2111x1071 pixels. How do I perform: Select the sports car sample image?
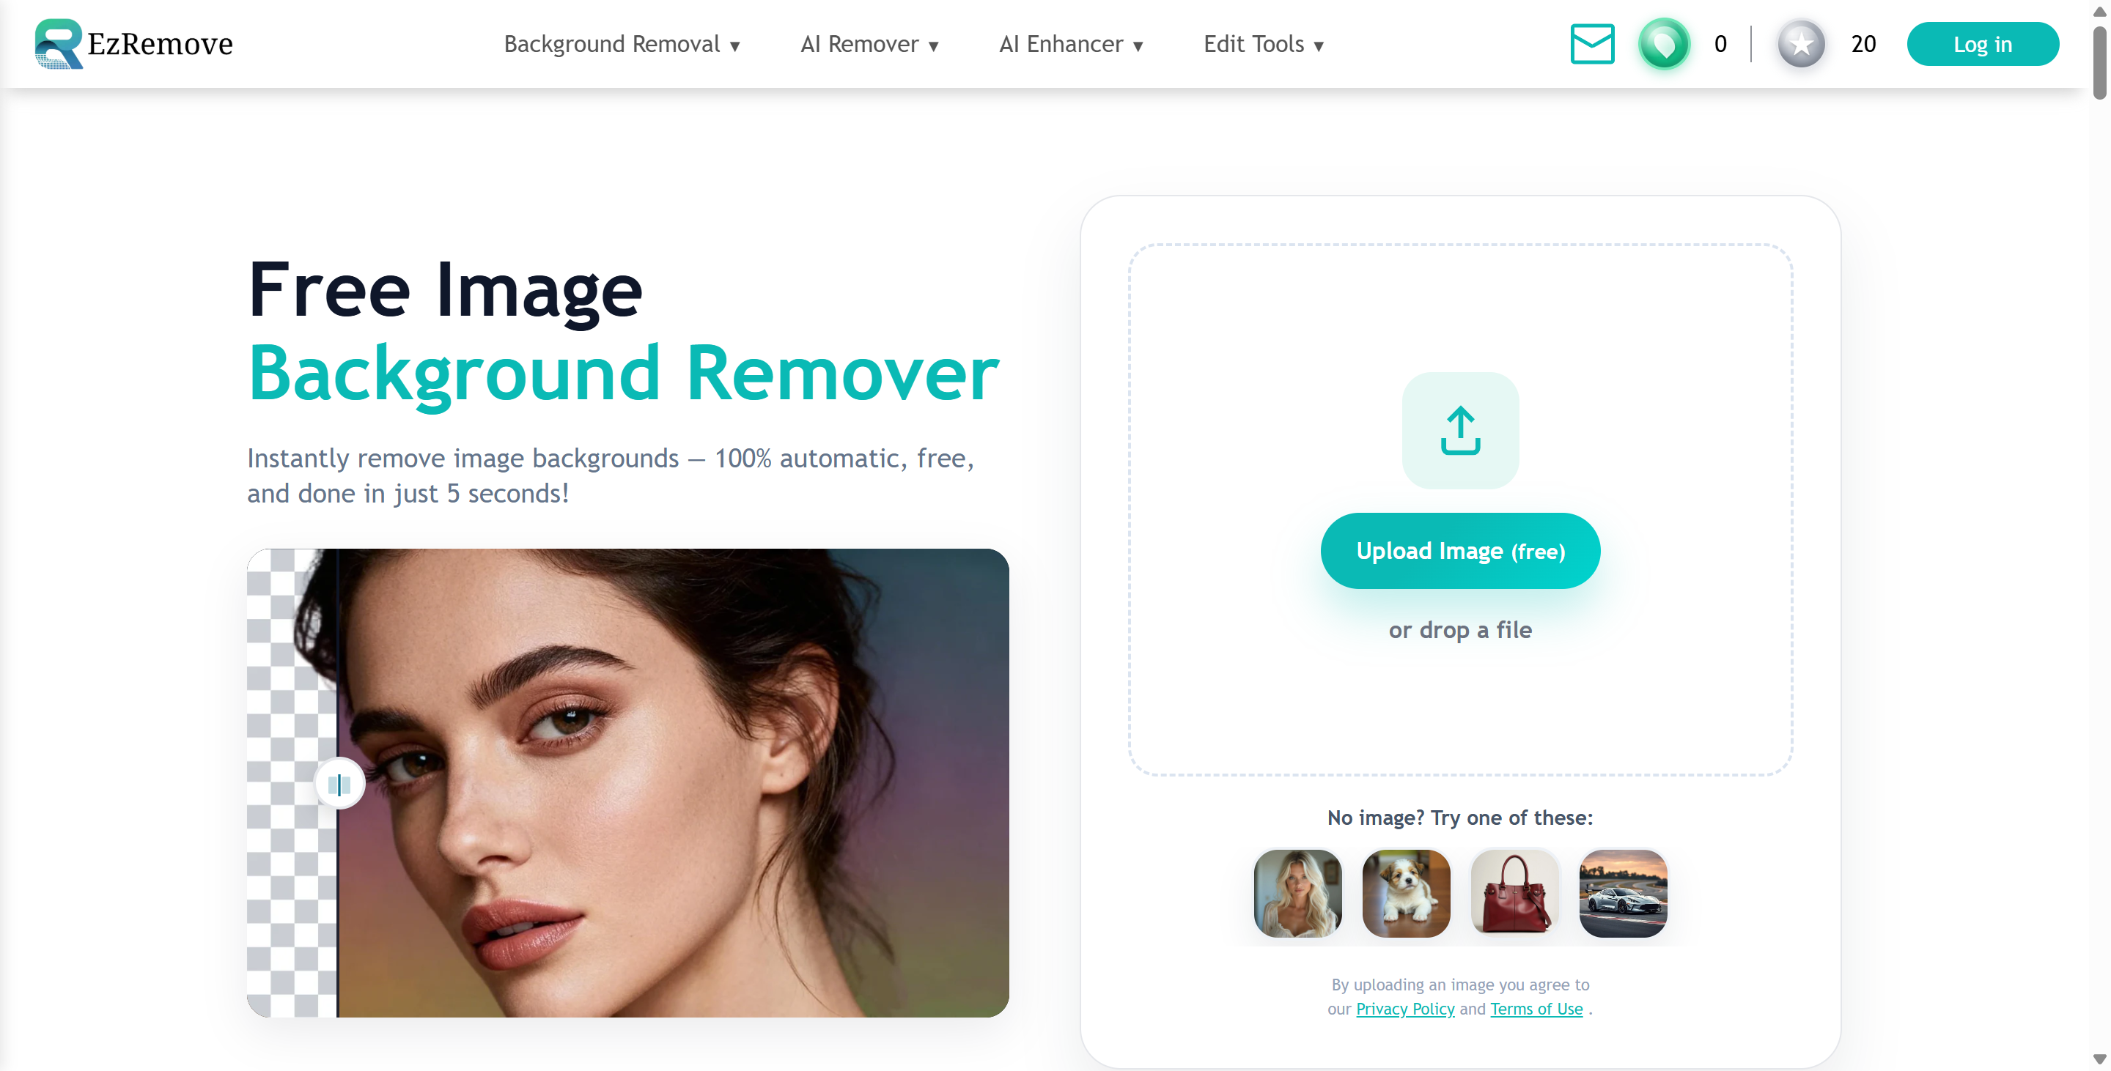click(1624, 893)
